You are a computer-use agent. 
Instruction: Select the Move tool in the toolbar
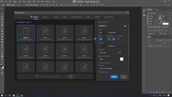tap(2, 11)
